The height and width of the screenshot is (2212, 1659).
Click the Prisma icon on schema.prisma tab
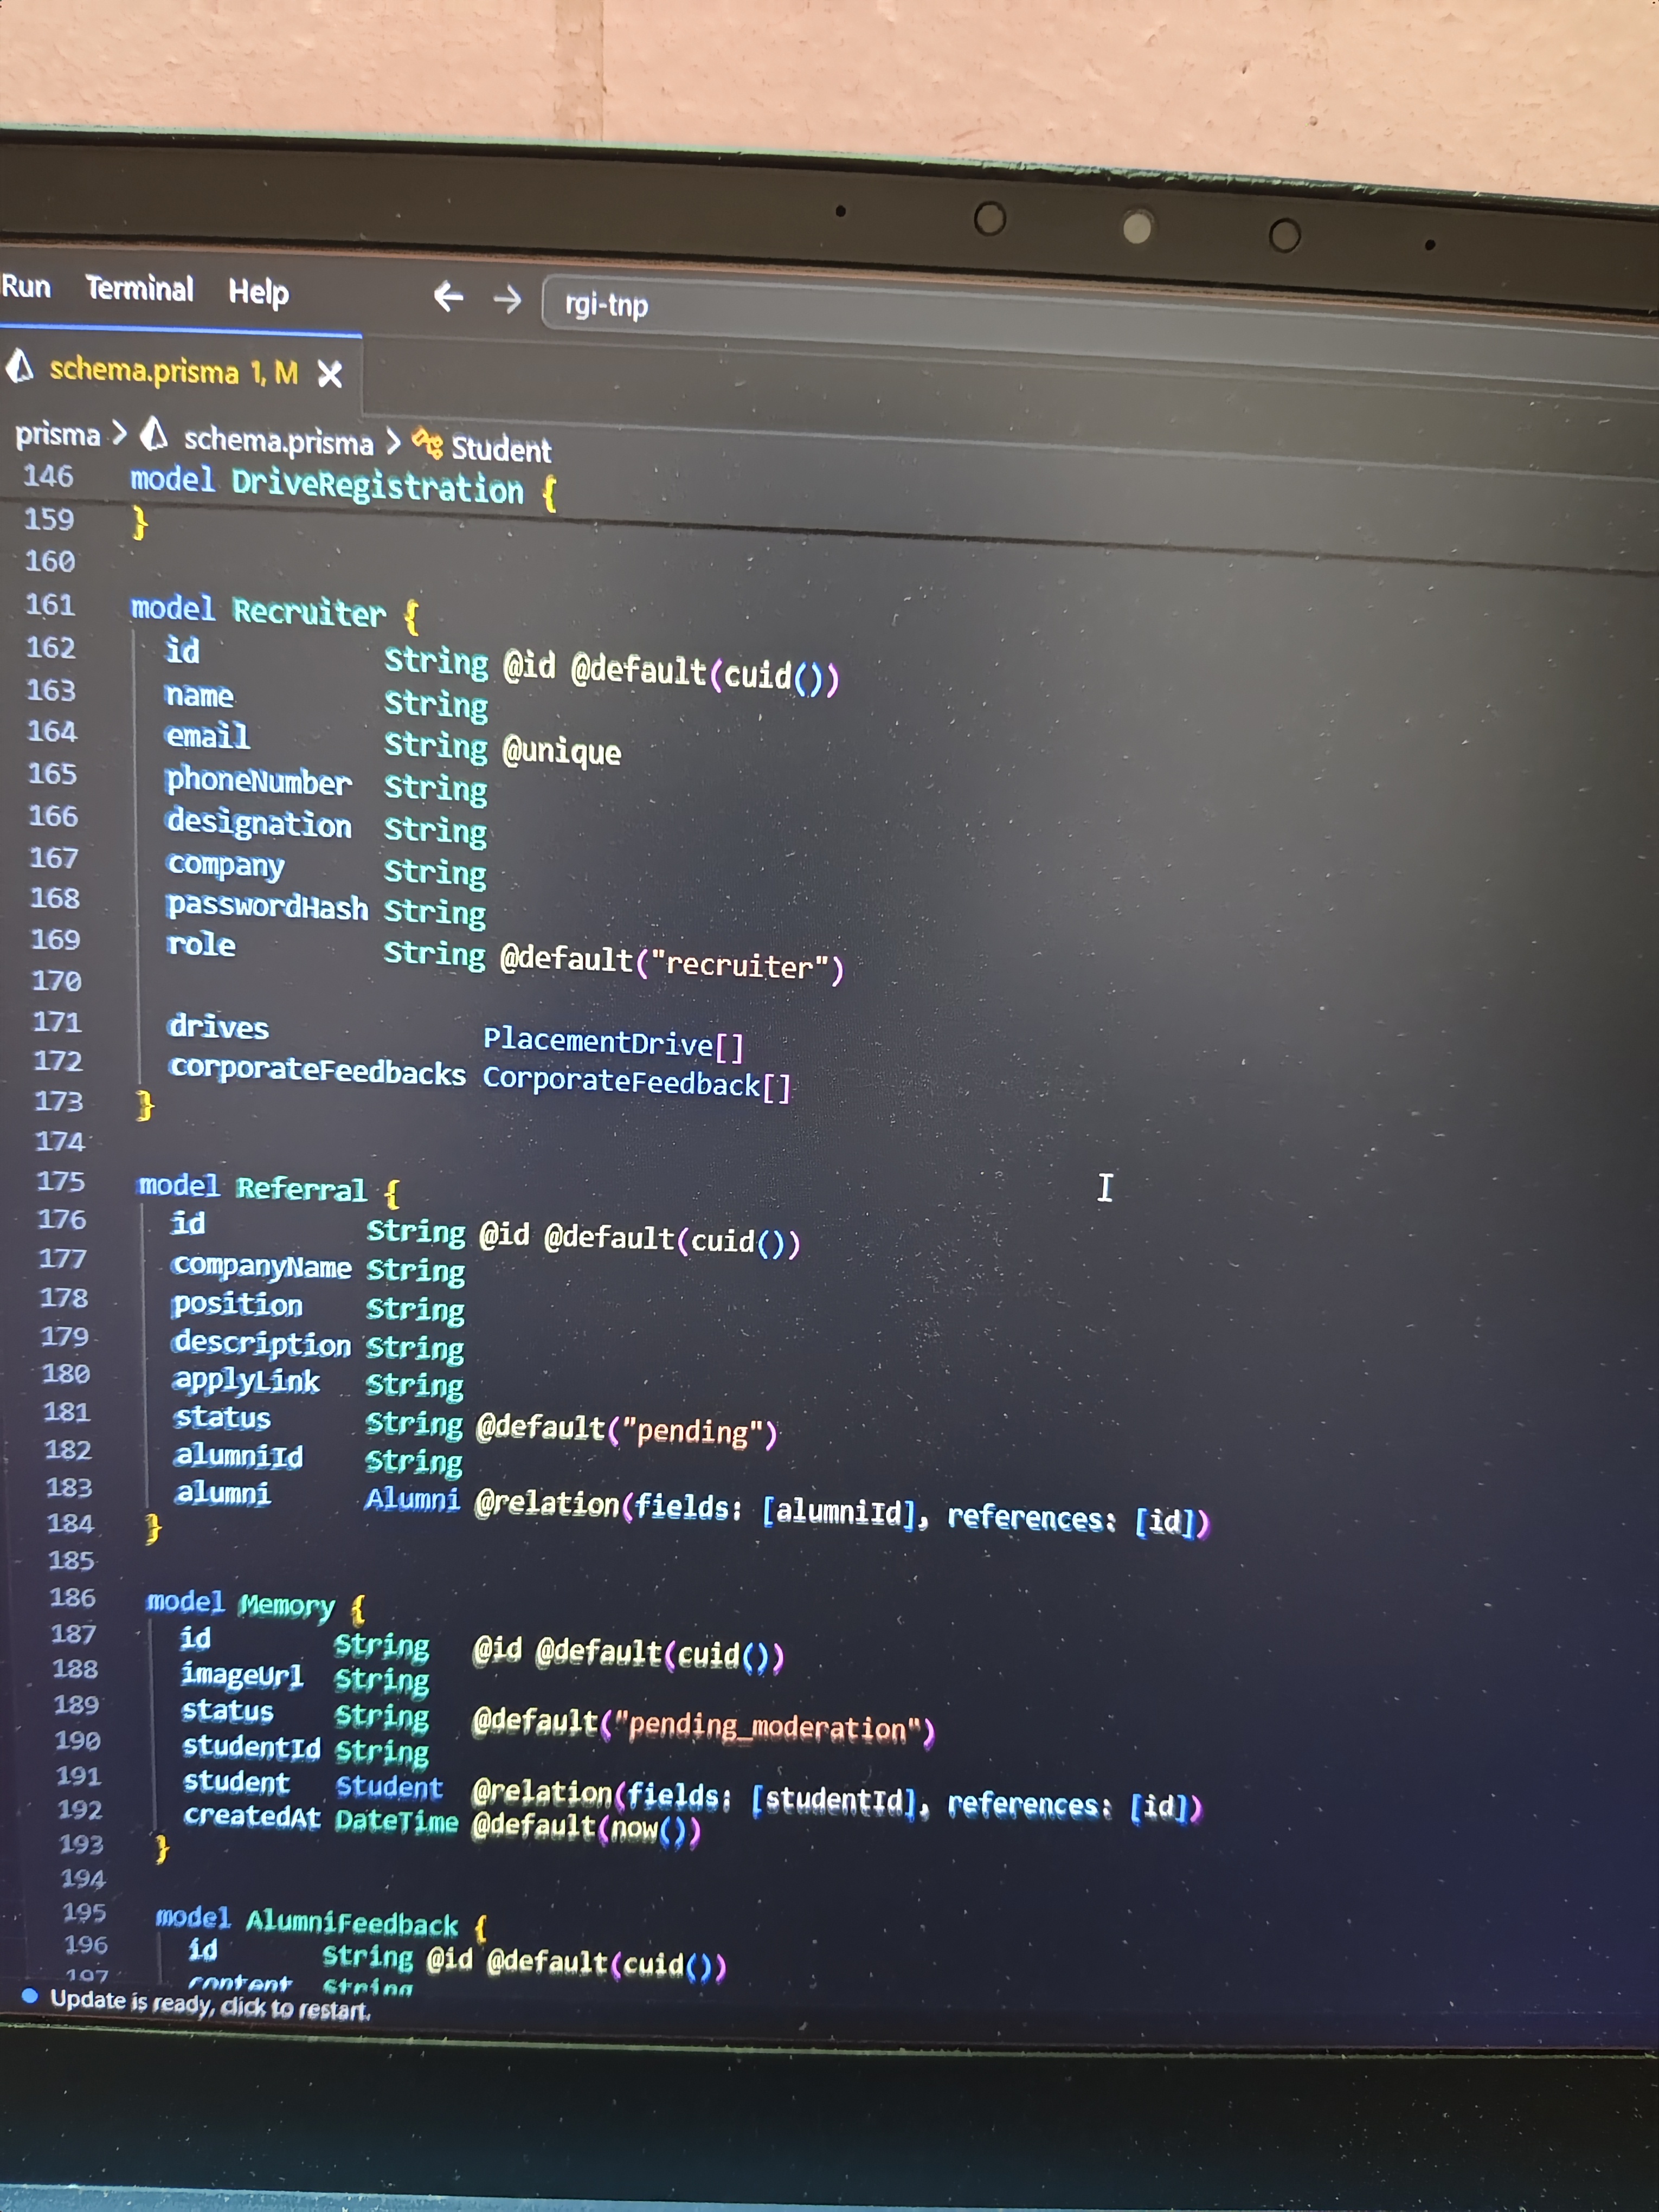click(20, 367)
